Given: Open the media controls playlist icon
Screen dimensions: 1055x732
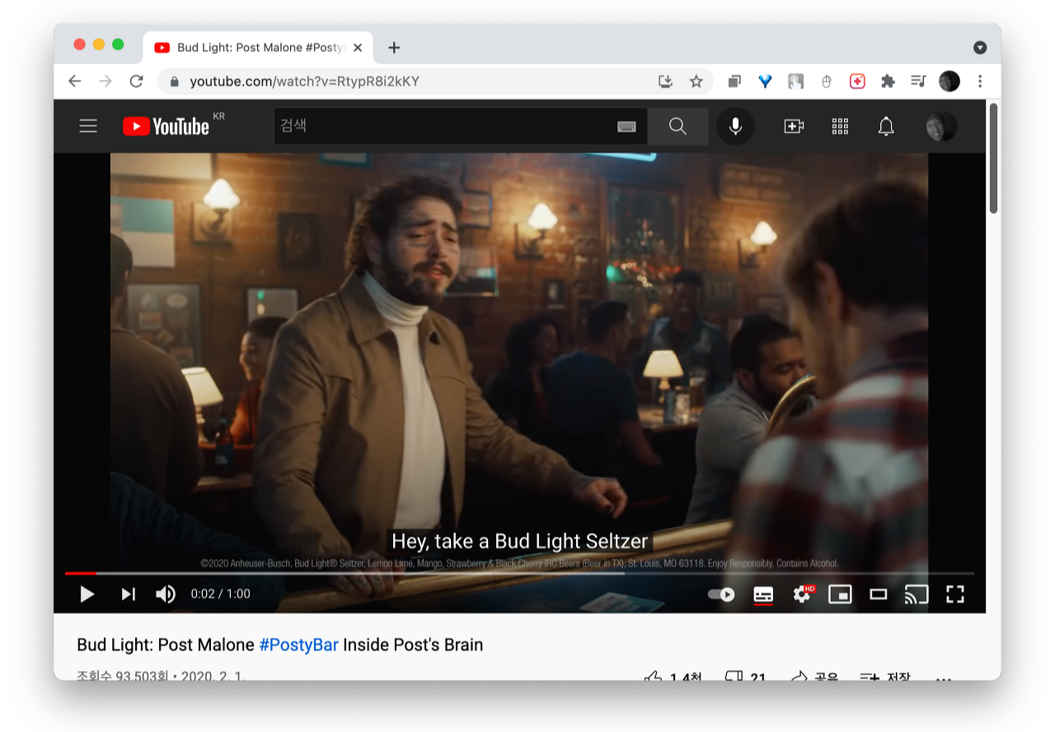Looking at the screenshot, I should click(918, 81).
